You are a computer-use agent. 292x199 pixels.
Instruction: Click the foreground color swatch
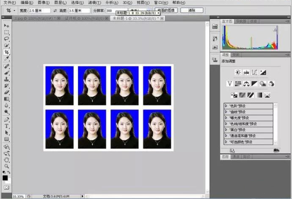pyautogui.click(x=5, y=178)
